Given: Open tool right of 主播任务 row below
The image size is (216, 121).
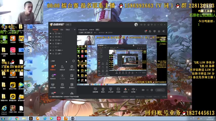Looking at the screenshot, I should (x=72, y=77).
